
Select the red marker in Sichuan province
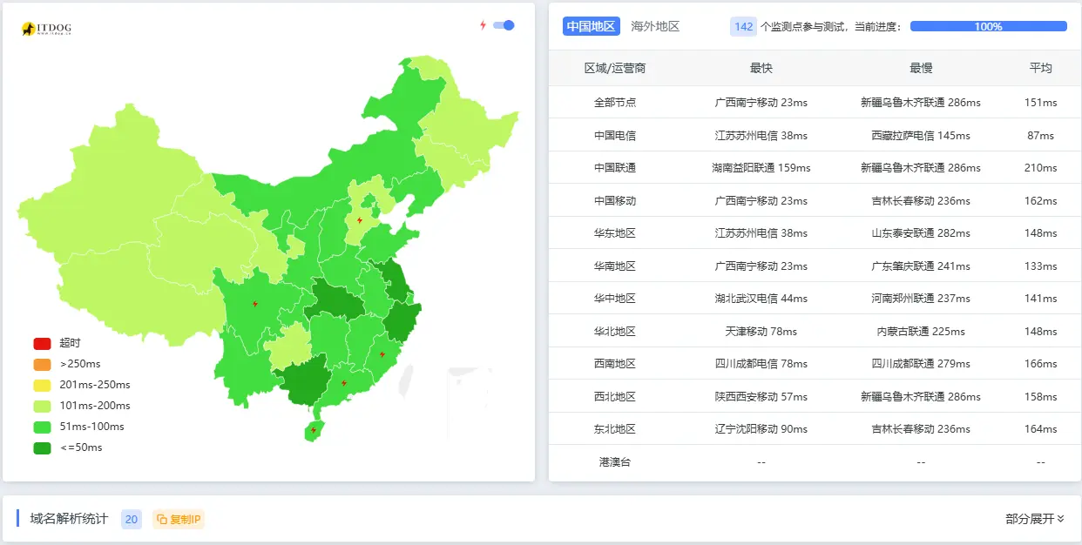click(254, 303)
